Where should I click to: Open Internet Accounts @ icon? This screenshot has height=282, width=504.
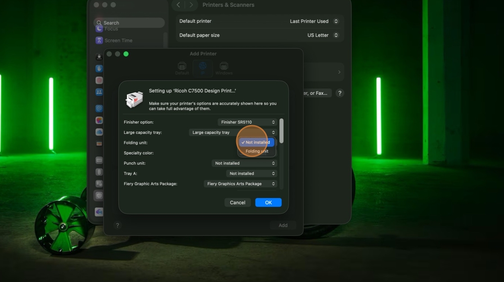pos(99,109)
